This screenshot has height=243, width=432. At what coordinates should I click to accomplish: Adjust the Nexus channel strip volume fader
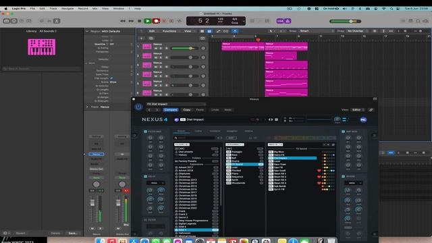[92, 203]
